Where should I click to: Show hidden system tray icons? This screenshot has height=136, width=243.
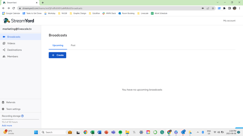point(198,132)
